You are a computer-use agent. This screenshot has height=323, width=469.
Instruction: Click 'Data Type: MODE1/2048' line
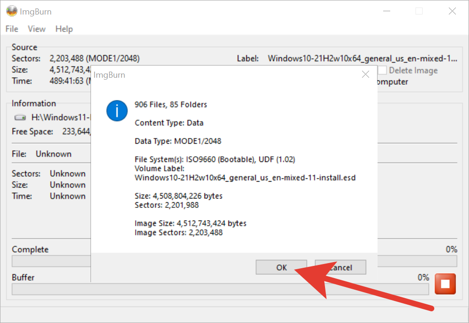[x=178, y=141]
